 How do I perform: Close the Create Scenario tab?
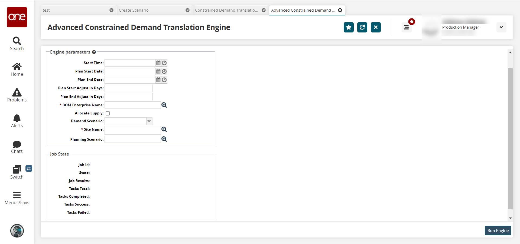(x=187, y=10)
